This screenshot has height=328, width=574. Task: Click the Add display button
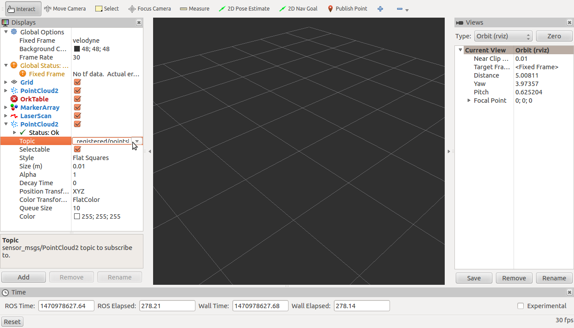[23, 277]
